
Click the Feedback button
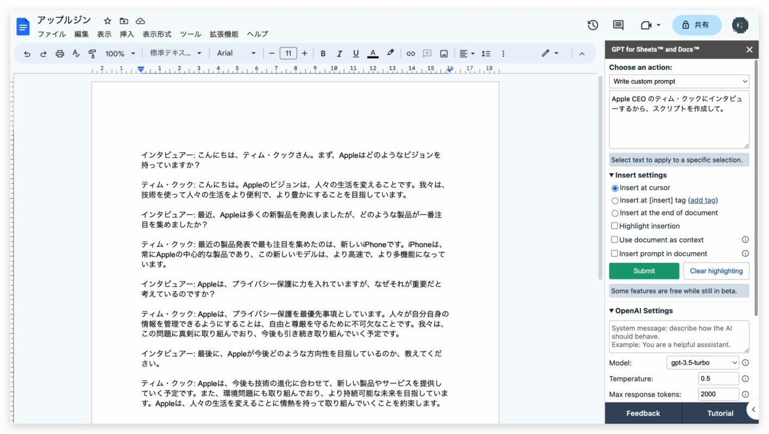[x=643, y=413]
